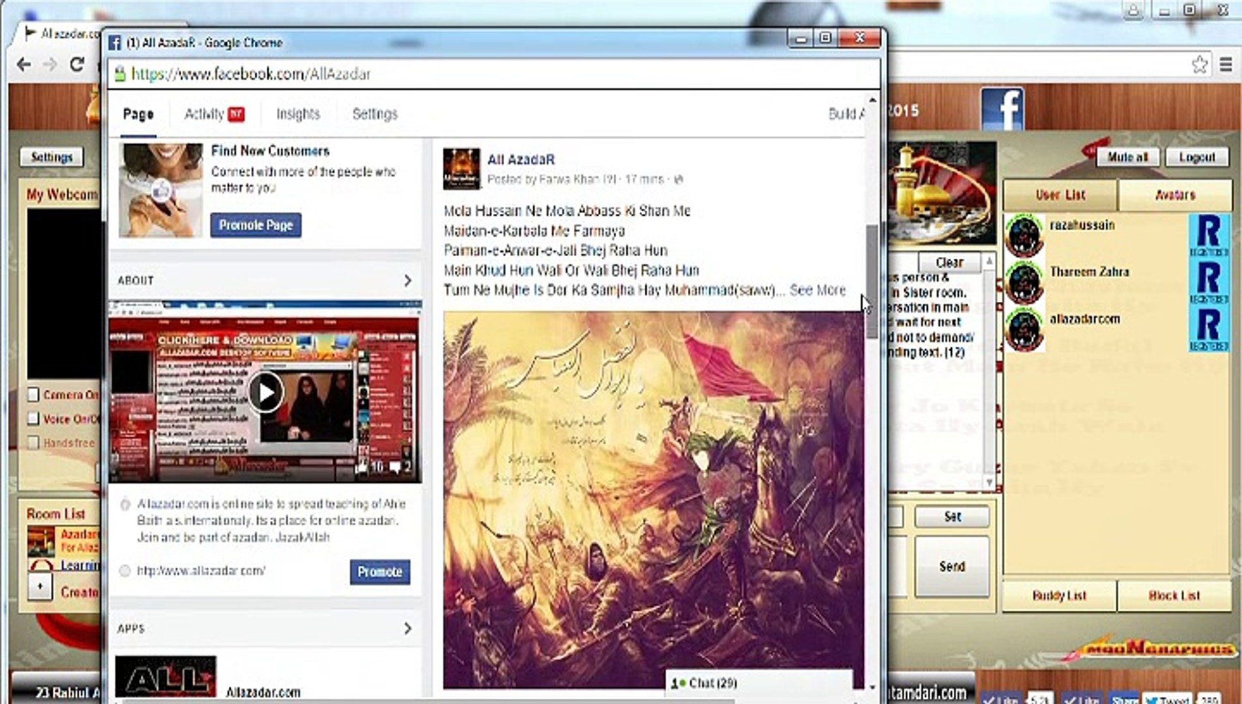Click the R registered badge beside Thareem Zahra
Screen dimensions: 1242x704
coord(1209,282)
